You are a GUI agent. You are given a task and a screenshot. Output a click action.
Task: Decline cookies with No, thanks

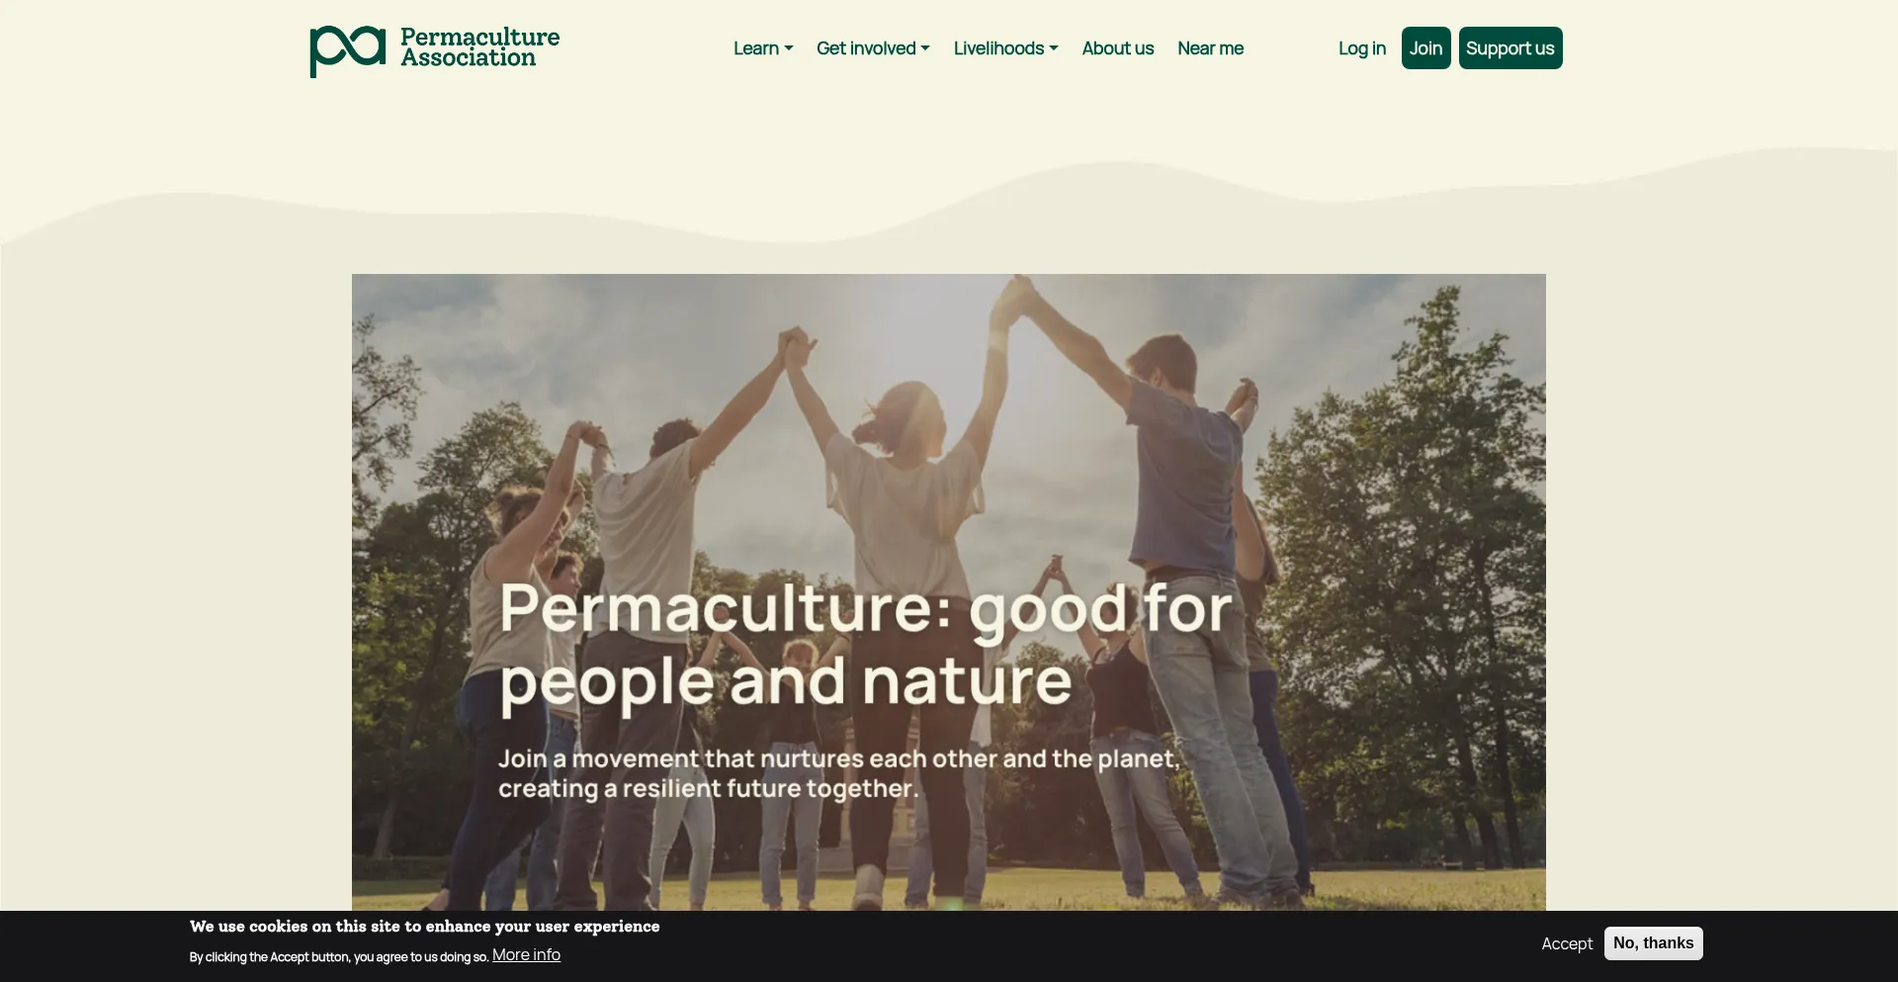[1653, 943]
